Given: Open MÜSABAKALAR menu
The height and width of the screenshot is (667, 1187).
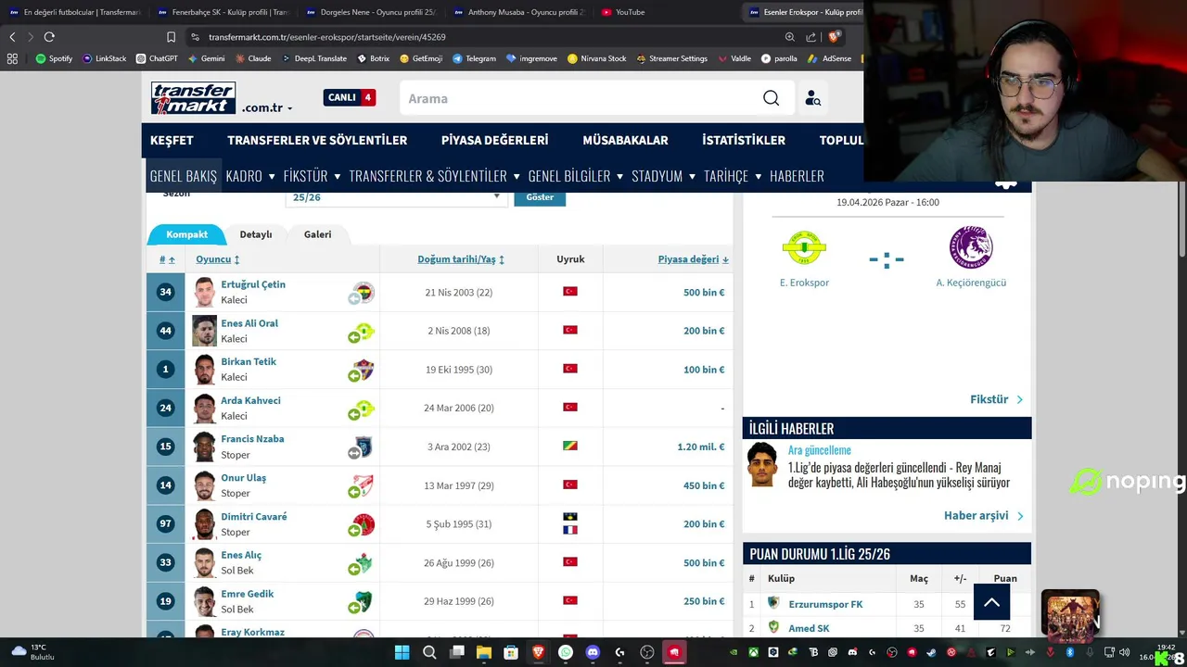Looking at the screenshot, I should coord(625,140).
